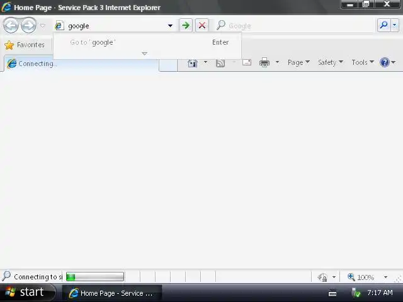
Task: Expand the autocomplete suggestions chevron
Action: pos(144,53)
